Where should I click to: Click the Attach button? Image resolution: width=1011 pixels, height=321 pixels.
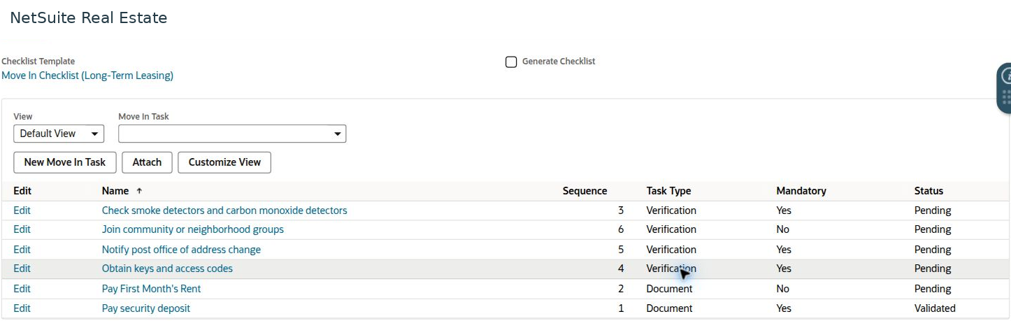pos(147,162)
